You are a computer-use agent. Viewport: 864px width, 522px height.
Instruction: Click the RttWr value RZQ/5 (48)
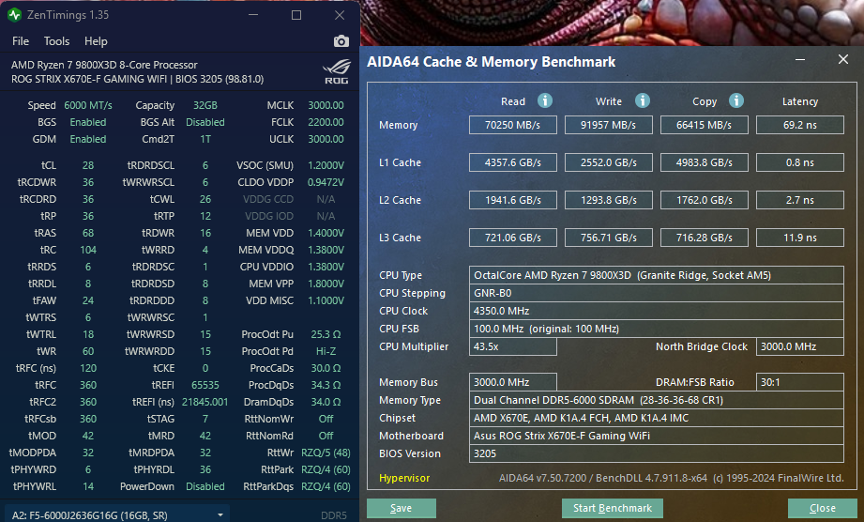pyautogui.click(x=326, y=453)
